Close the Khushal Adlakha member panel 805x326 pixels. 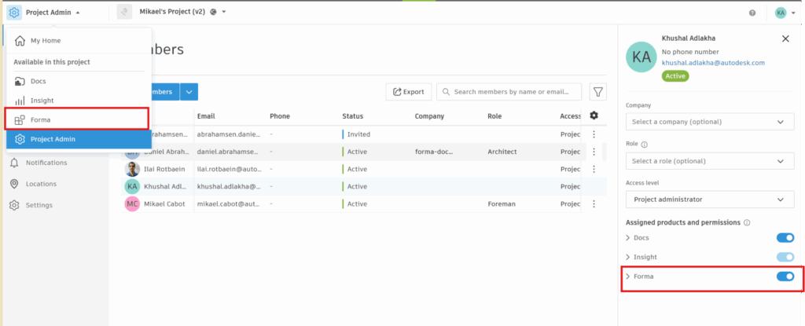click(785, 38)
